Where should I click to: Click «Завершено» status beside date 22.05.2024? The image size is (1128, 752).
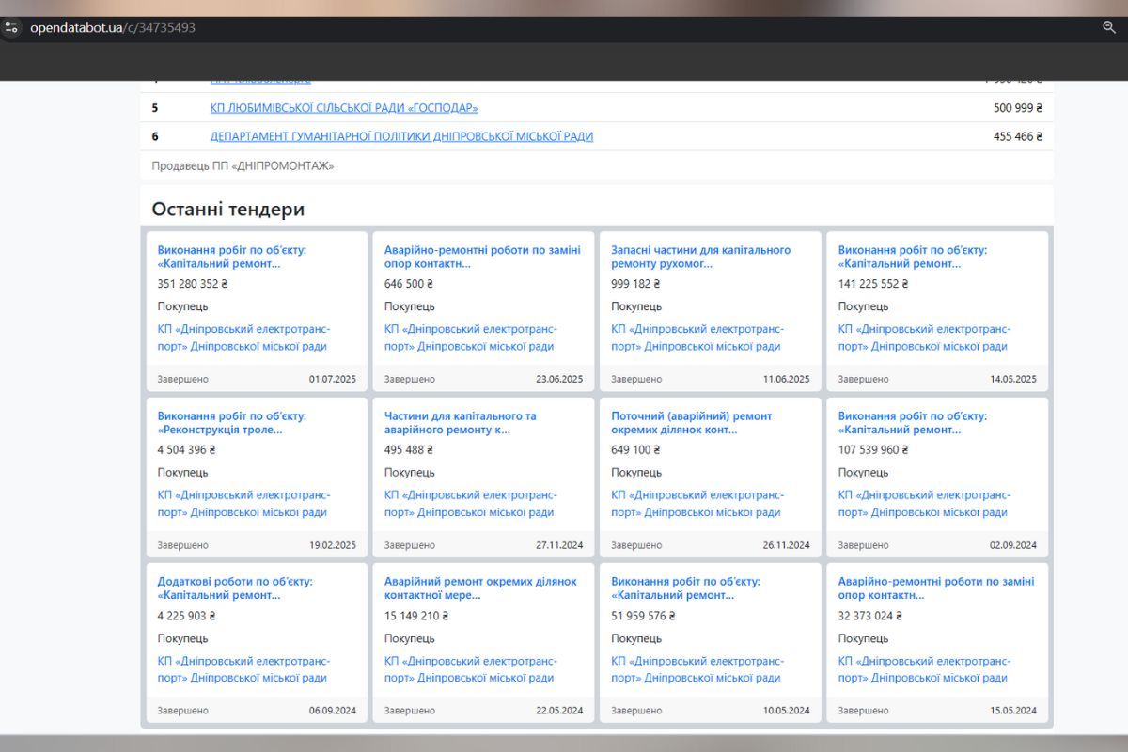410,711
